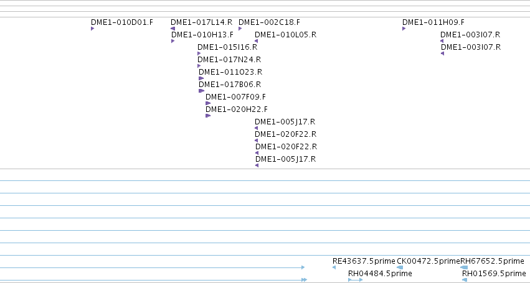
Task: Click the purple arrow under DME1-017B06.R
Action: click(202, 91)
